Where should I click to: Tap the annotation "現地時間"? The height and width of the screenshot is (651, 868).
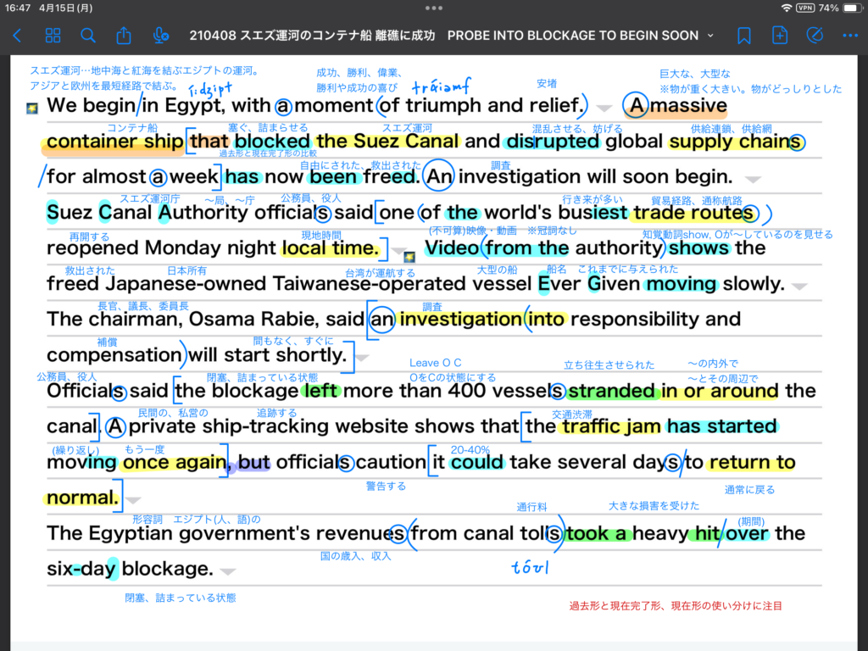[x=321, y=236]
